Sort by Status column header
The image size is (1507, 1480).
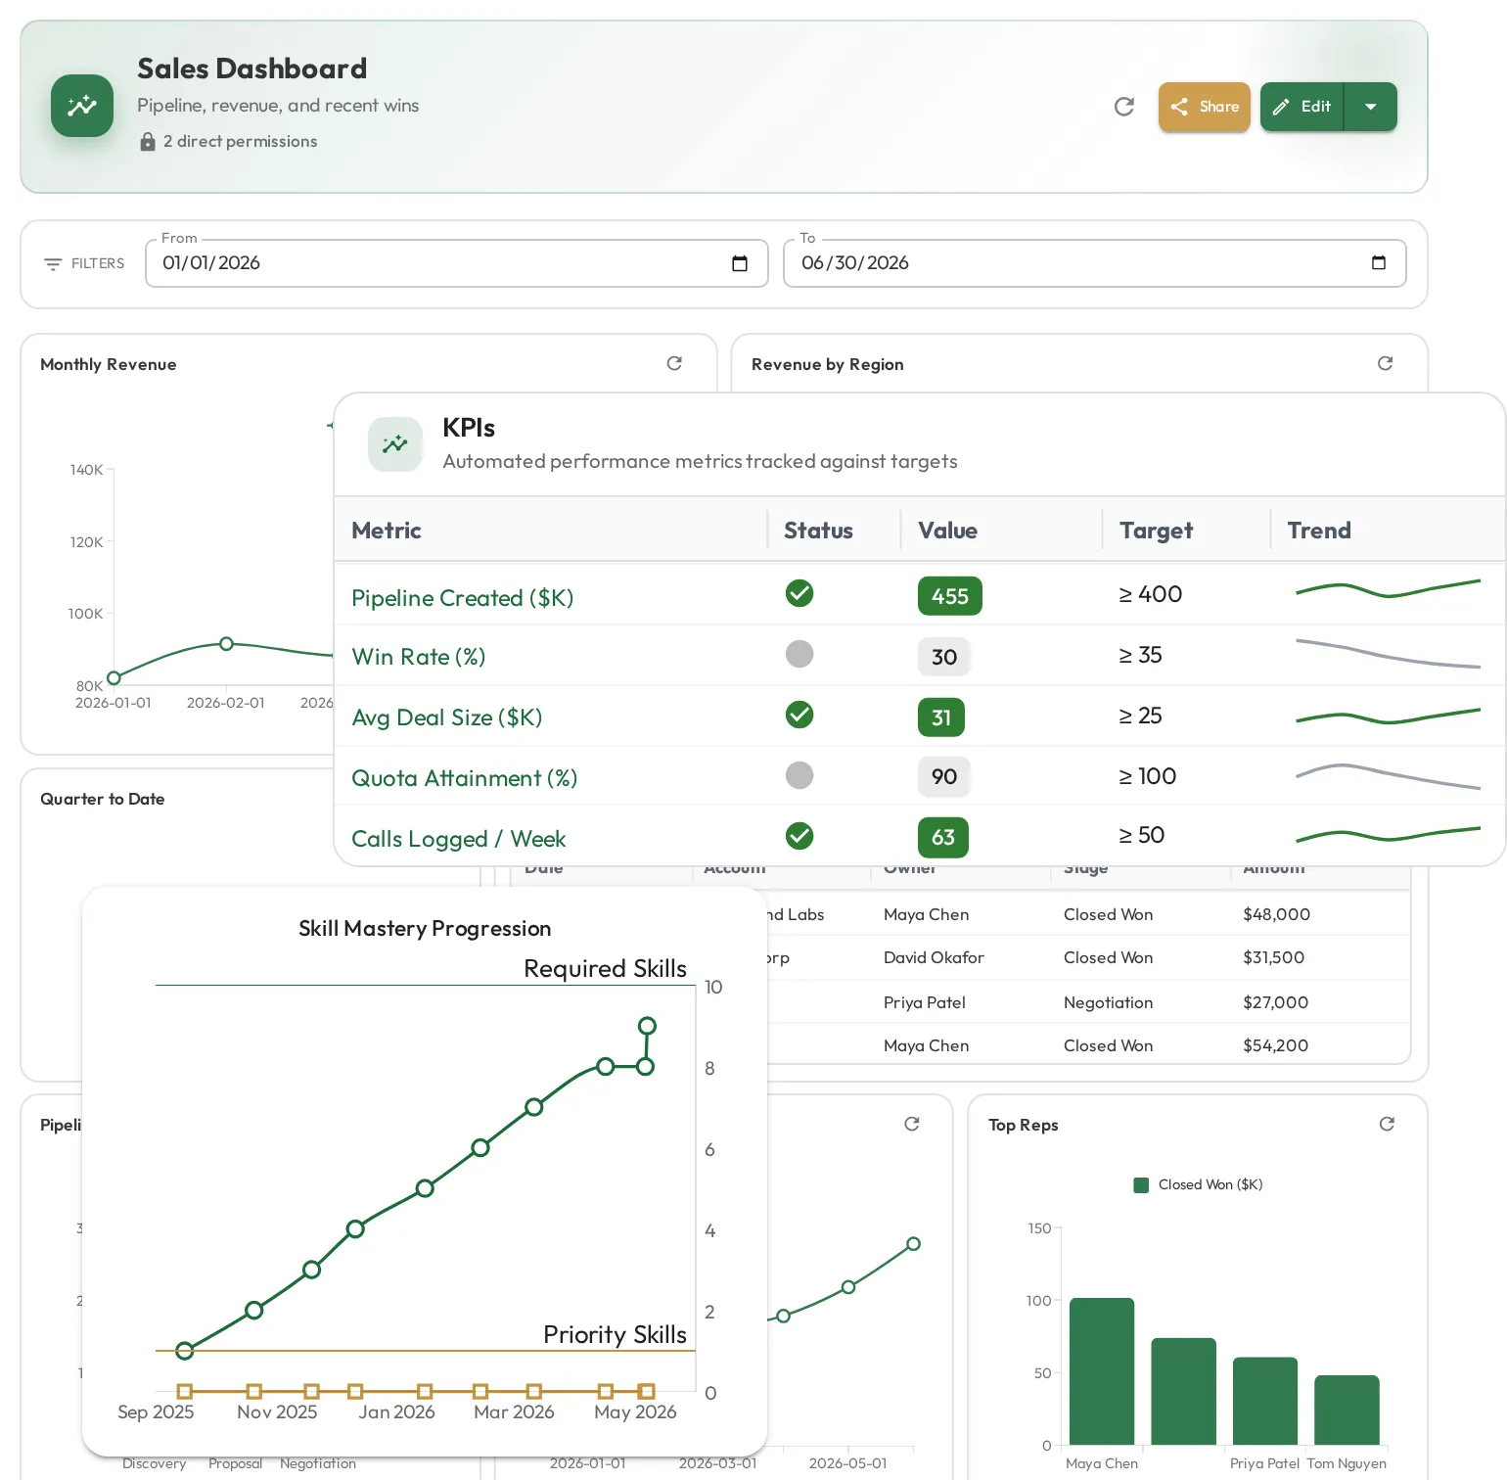point(818,531)
